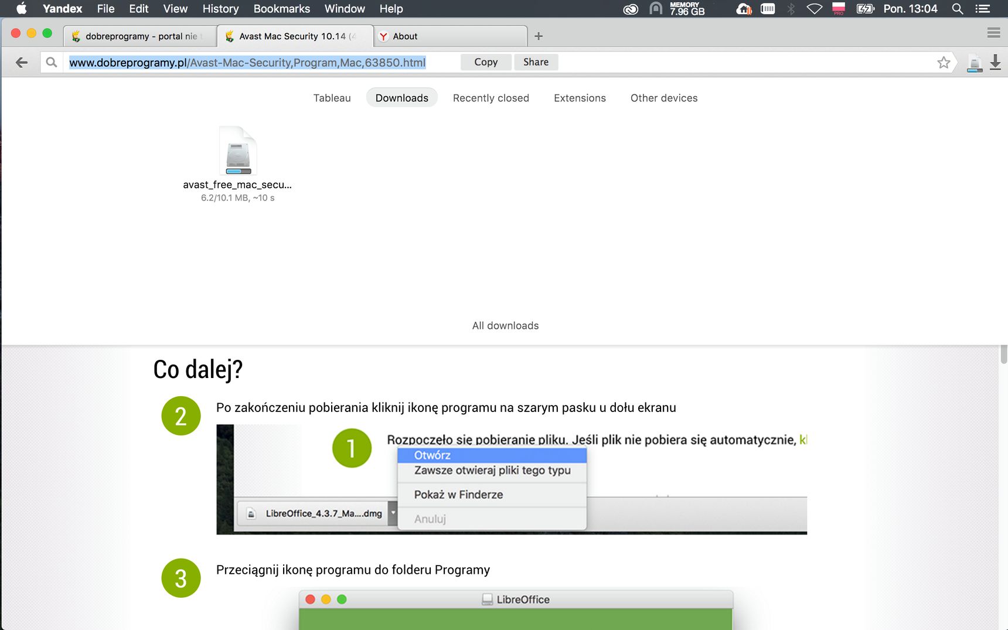
Task: Switch to the About tab
Action: [x=450, y=36]
